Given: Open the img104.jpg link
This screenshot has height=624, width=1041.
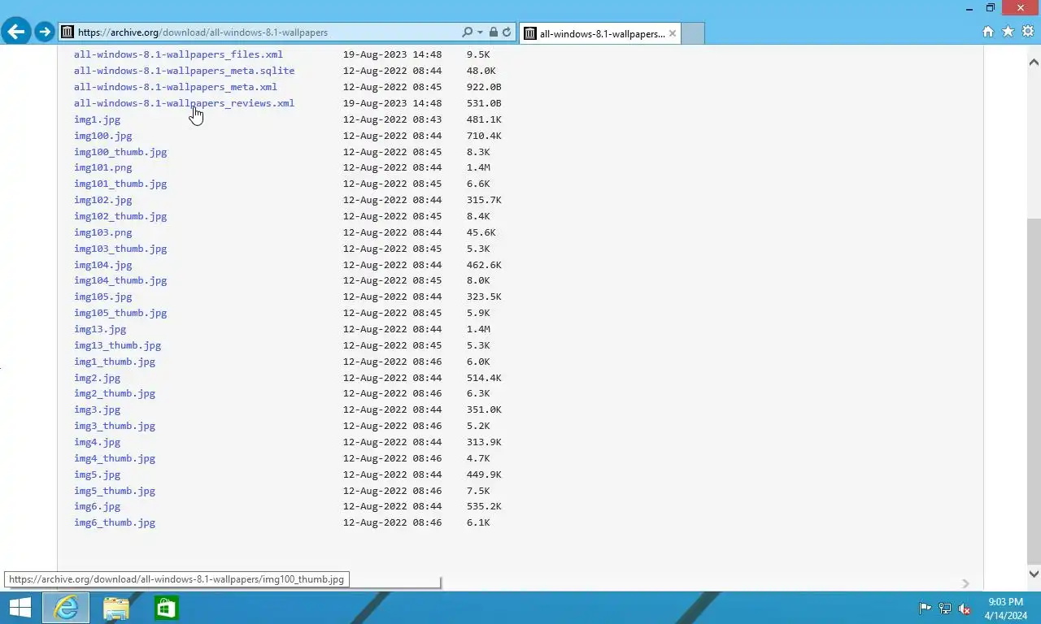Looking at the screenshot, I should [x=102, y=265].
